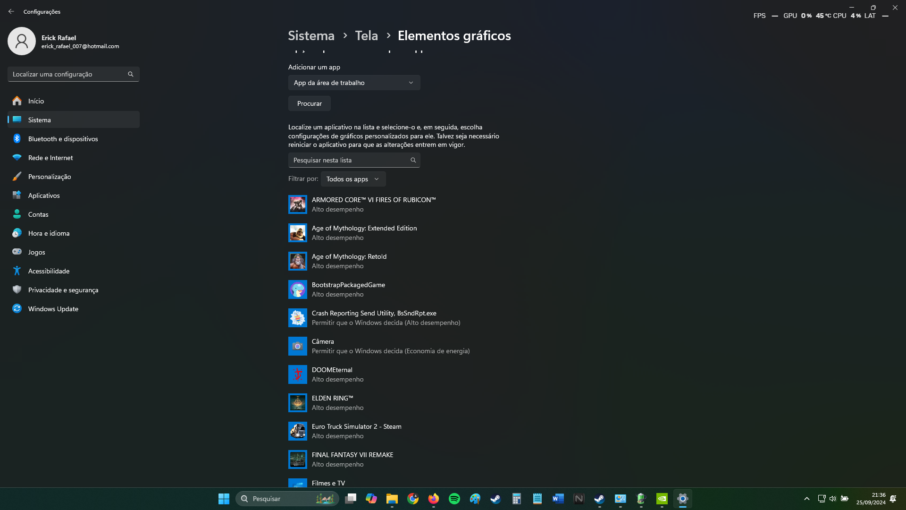Open NVIDIA app from the taskbar
The height and width of the screenshot is (510, 906).
(x=662, y=499)
